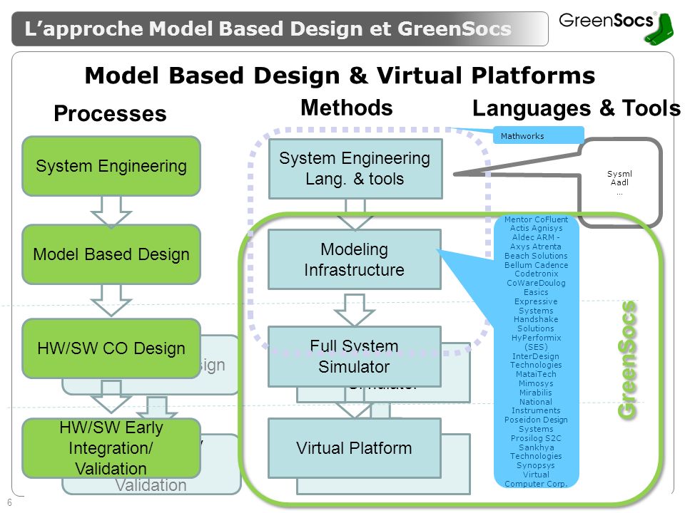Click the green 'Model Based Design' process box
The image size is (685, 513).
click(x=111, y=254)
